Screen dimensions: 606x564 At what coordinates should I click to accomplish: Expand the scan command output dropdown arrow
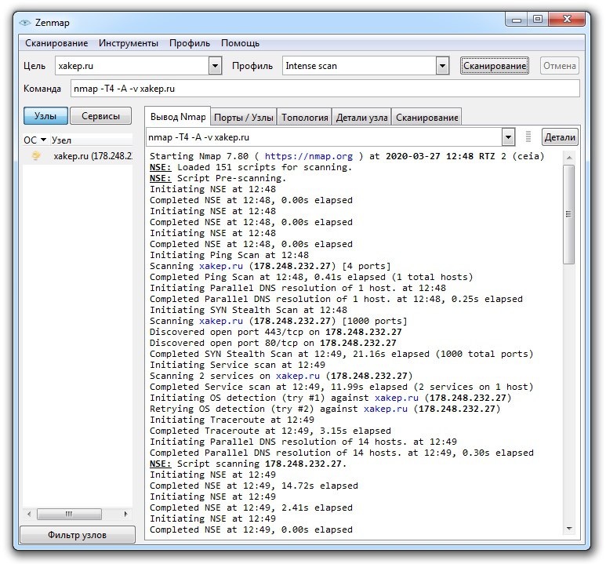pos(508,137)
